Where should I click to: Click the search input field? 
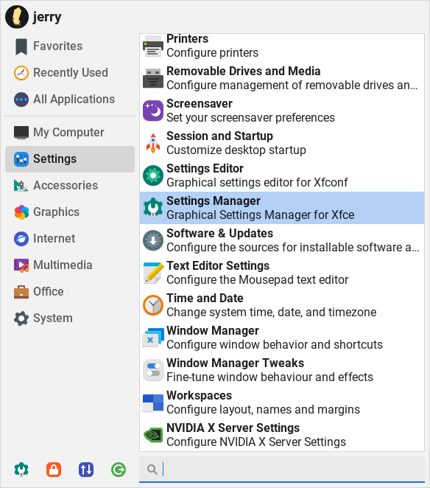(x=282, y=470)
